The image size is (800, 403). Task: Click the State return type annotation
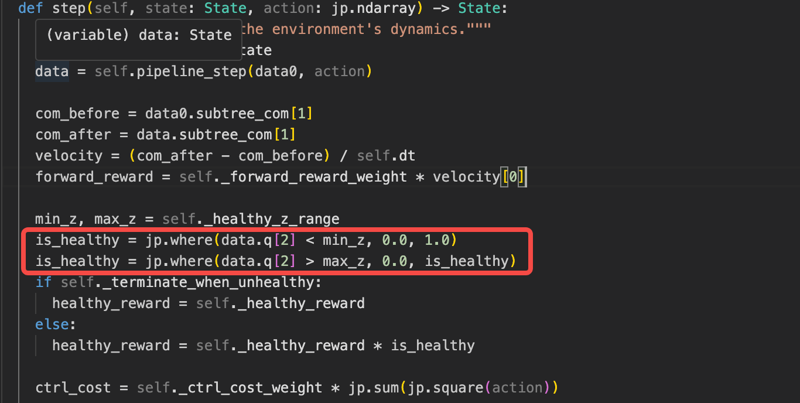pyautogui.click(x=479, y=8)
